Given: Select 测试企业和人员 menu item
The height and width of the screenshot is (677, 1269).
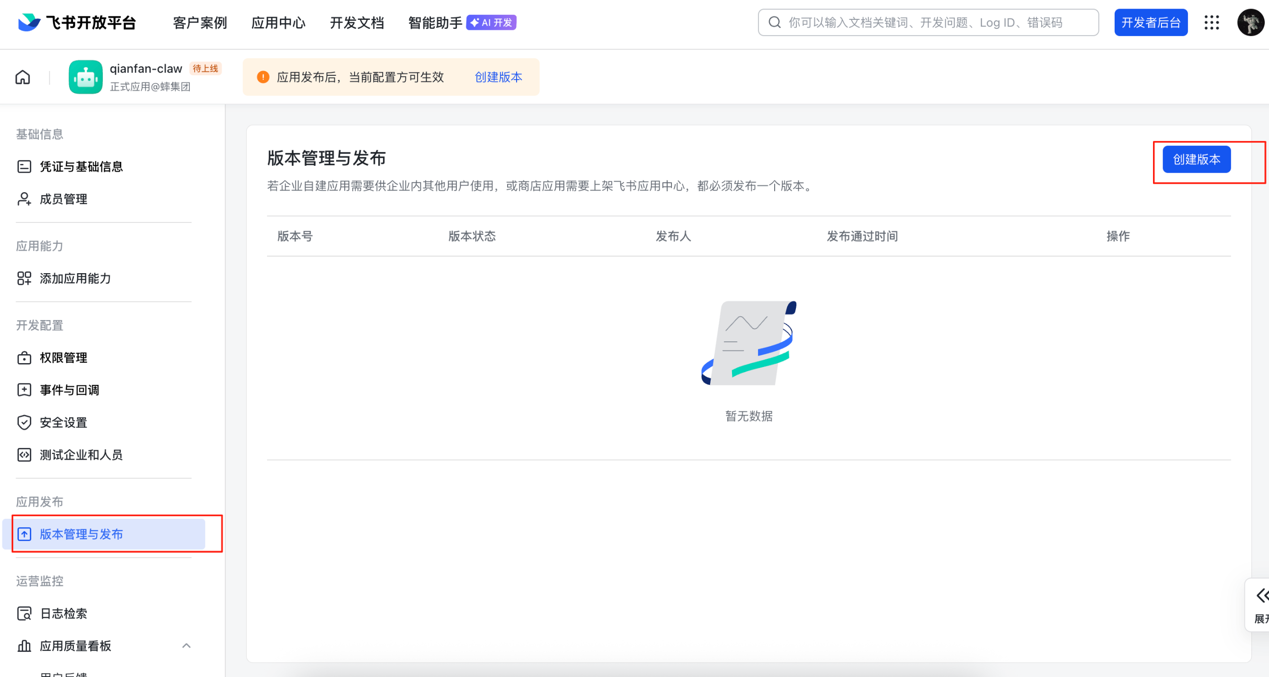Looking at the screenshot, I should coord(81,455).
